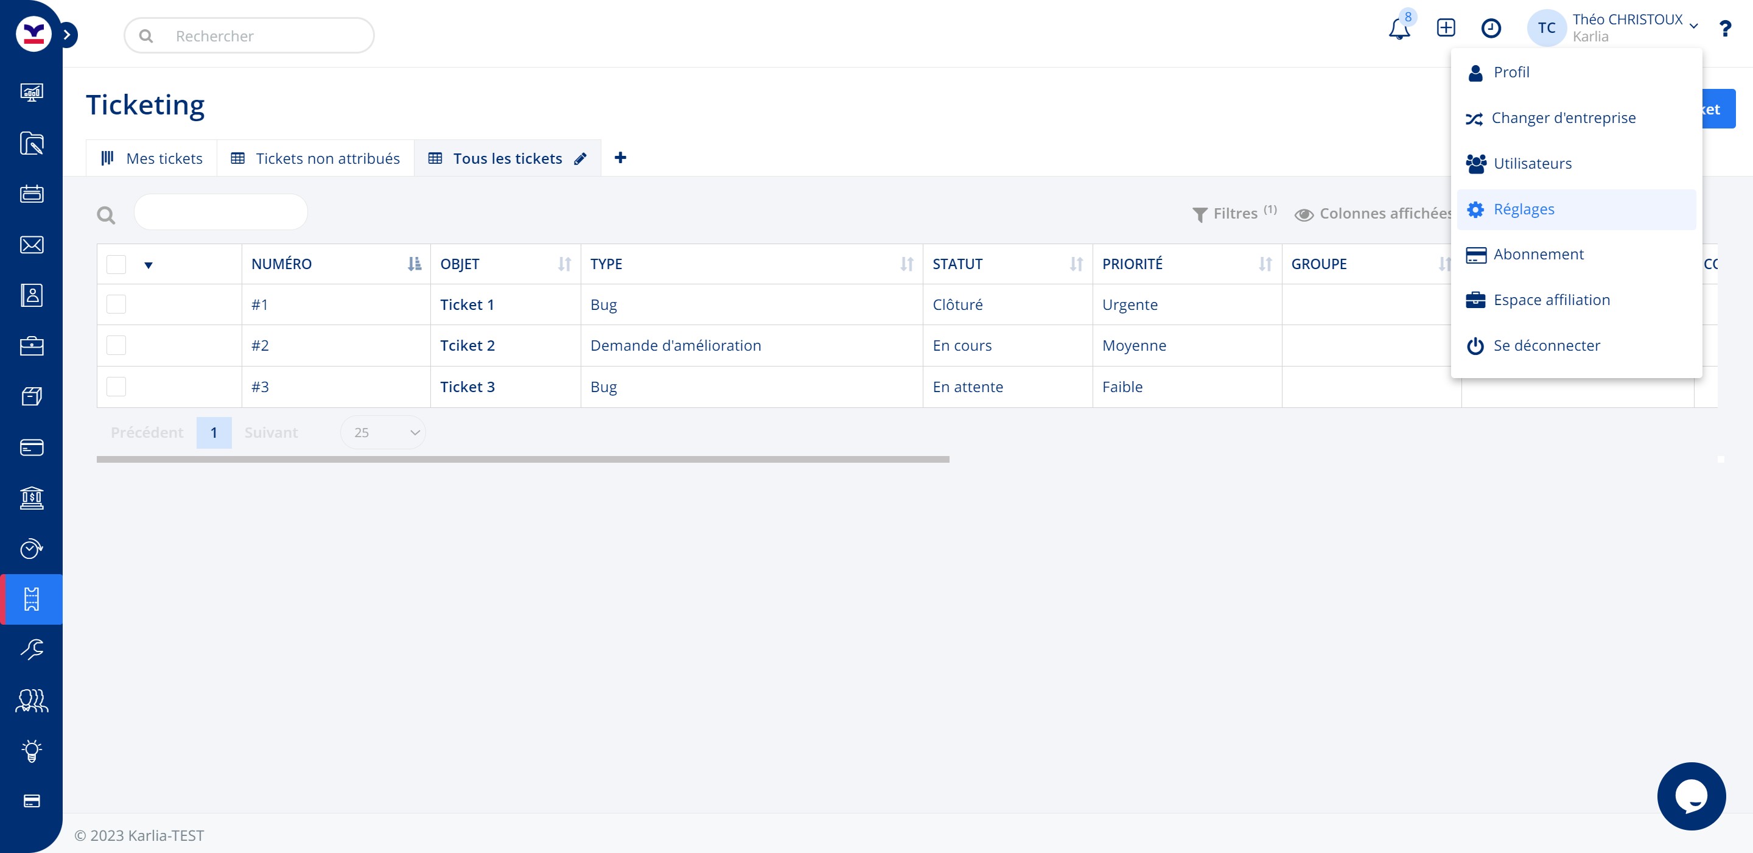1753x853 pixels.
Task: Click the table horizontal scrollbar
Action: tap(522, 460)
